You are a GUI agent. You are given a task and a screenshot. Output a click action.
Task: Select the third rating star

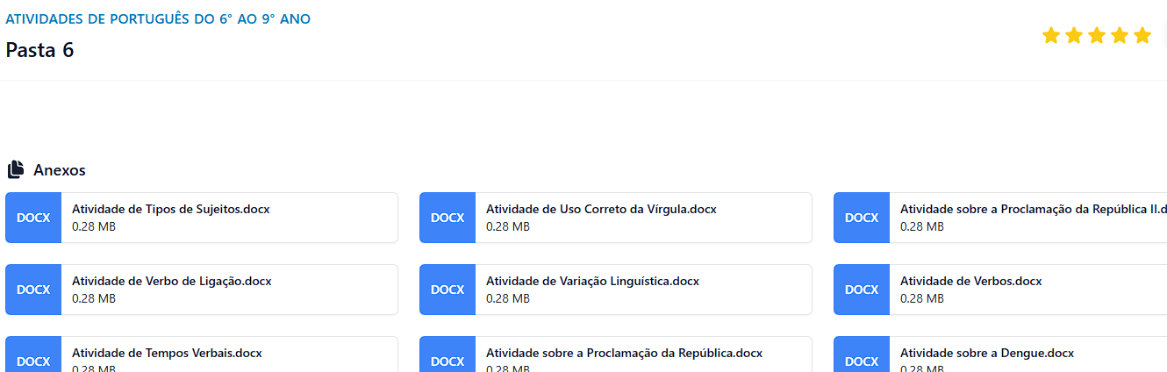pos(1096,35)
